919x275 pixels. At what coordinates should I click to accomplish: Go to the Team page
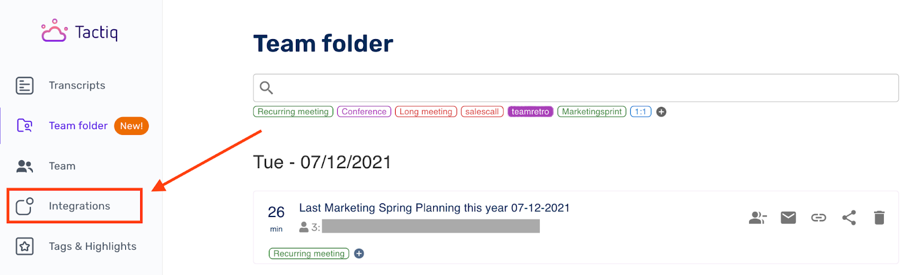tap(61, 166)
